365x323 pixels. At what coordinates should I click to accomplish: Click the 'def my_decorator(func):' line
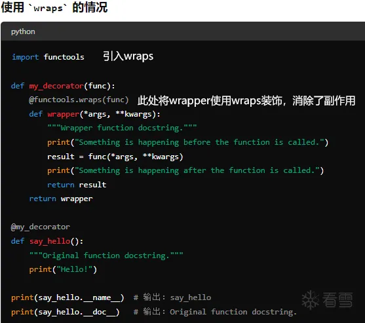pyautogui.click(x=63, y=86)
